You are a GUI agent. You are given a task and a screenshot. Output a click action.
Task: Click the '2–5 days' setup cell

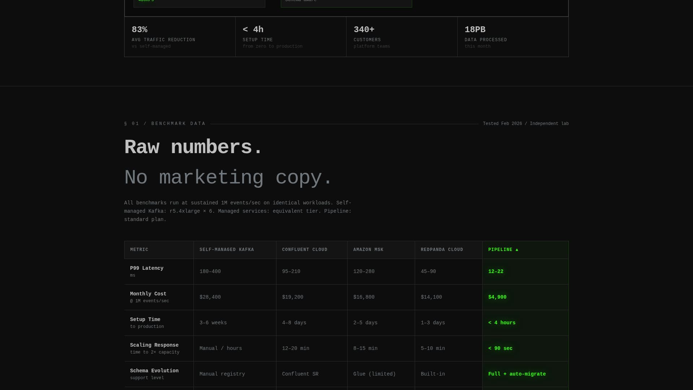(x=381, y=323)
